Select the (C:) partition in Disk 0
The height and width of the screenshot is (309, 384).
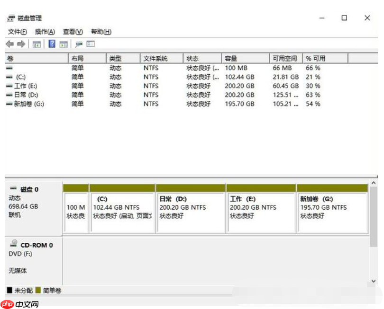pos(122,212)
